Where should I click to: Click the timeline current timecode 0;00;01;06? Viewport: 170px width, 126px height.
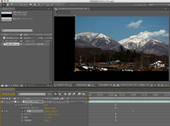point(8,94)
